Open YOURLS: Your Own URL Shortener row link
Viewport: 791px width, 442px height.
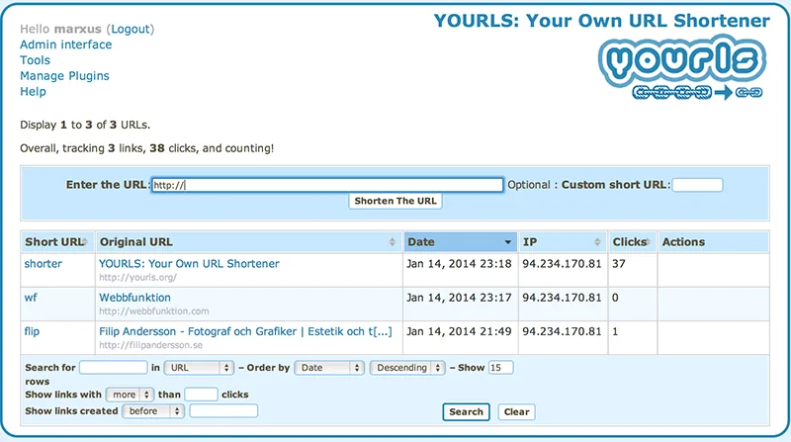point(189,264)
